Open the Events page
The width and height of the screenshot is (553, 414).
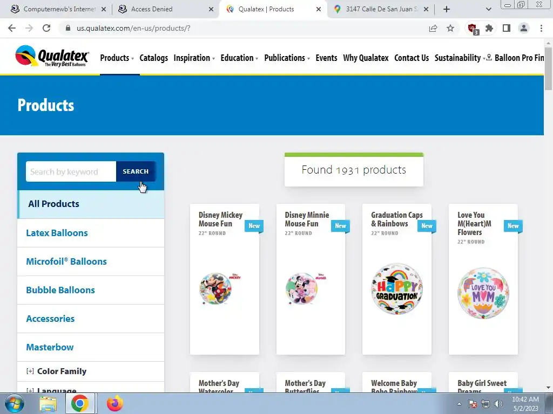pos(326,58)
